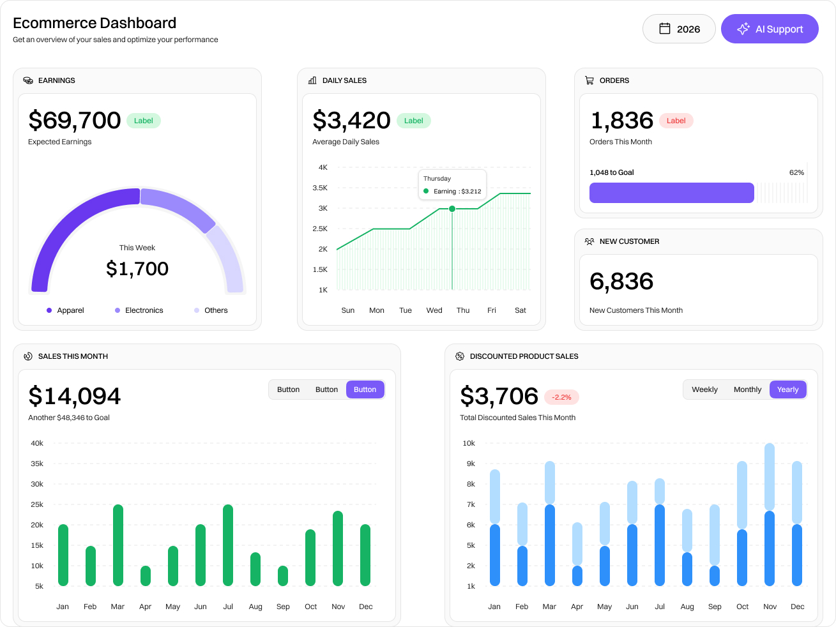
Task: Click the purple orders goal progress bar
Action: (x=671, y=193)
